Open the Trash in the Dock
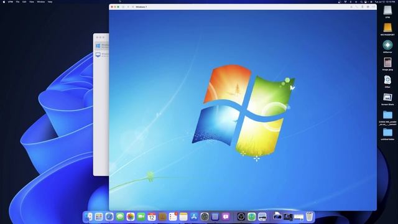398x224 pixels. (309, 217)
